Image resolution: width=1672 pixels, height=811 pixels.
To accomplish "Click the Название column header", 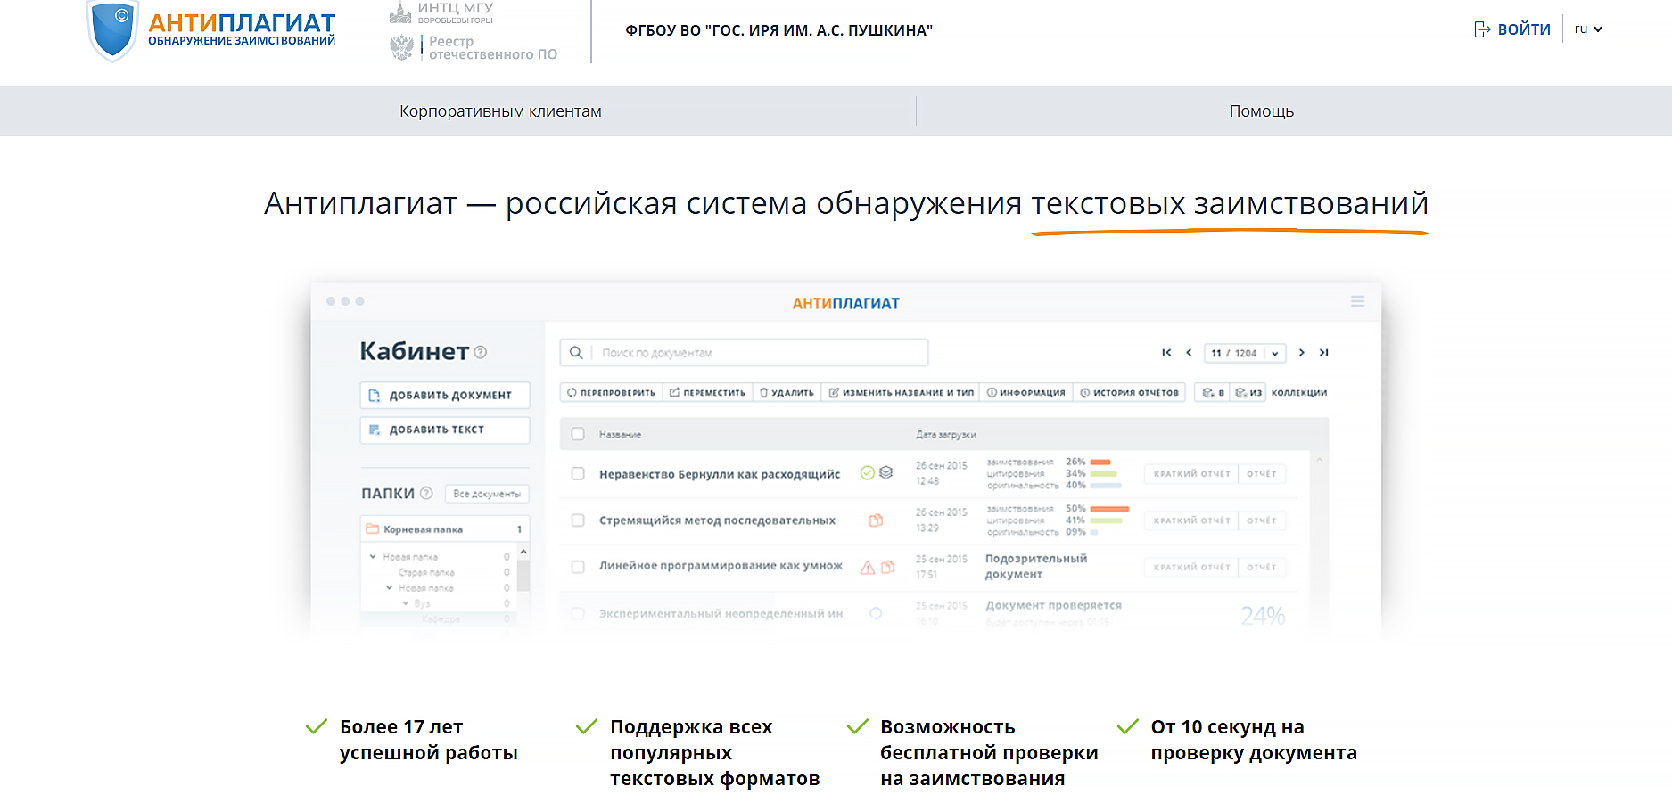I will [x=620, y=435].
